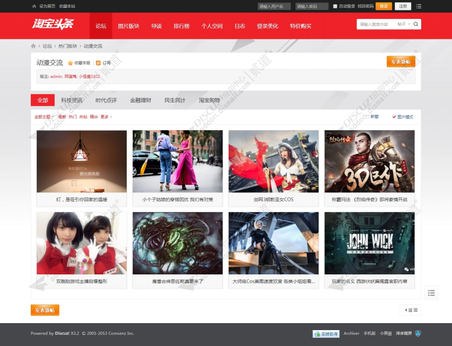Filter by 热门 threads
The image size is (452, 346).
tap(73, 117)
